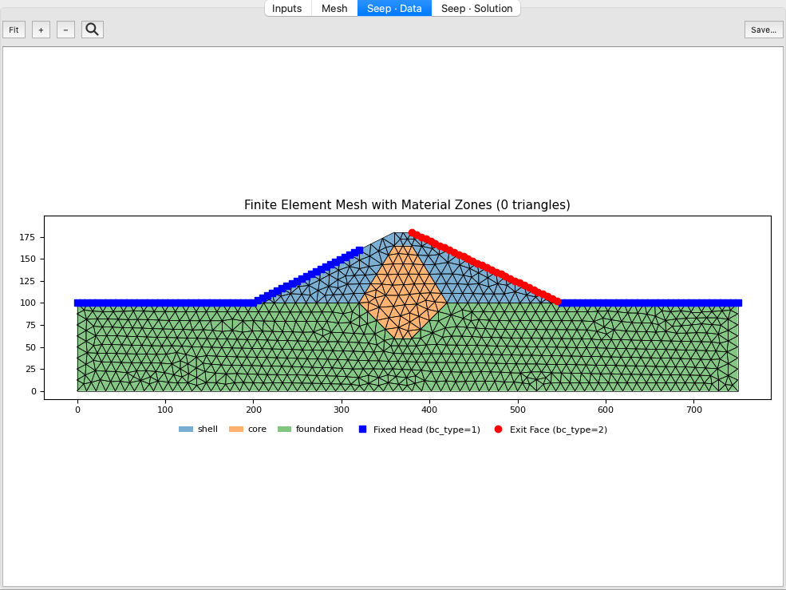This screenshot has width=786, height=590.
Task: Click the 'Exit Face (bc_type=2)' legend text
Action: 559,430
